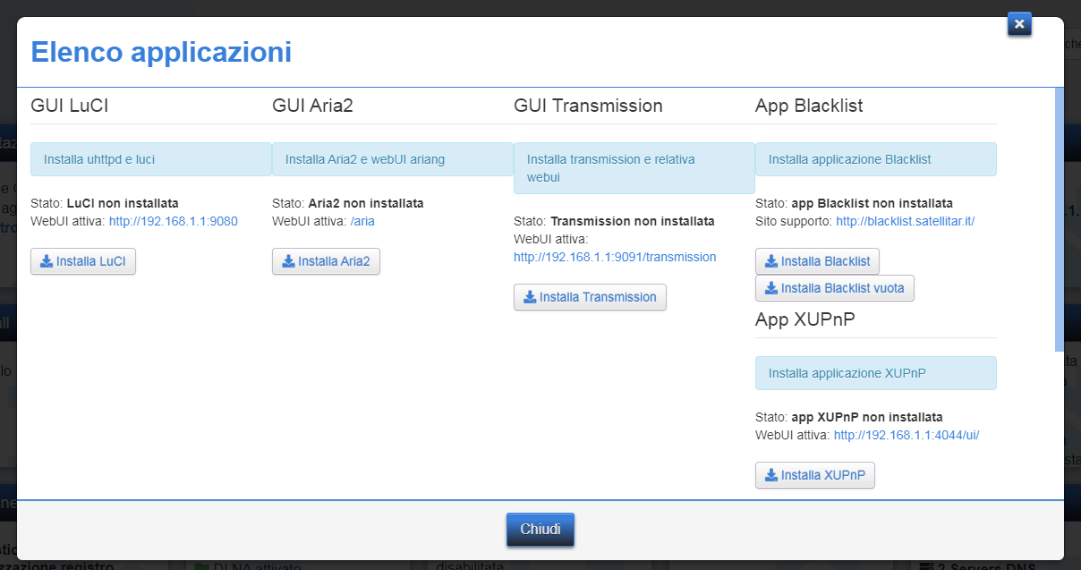Click the download icon on Installa Blacklist

772,260
